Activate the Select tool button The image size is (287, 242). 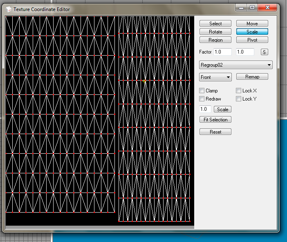coord(215,23)
